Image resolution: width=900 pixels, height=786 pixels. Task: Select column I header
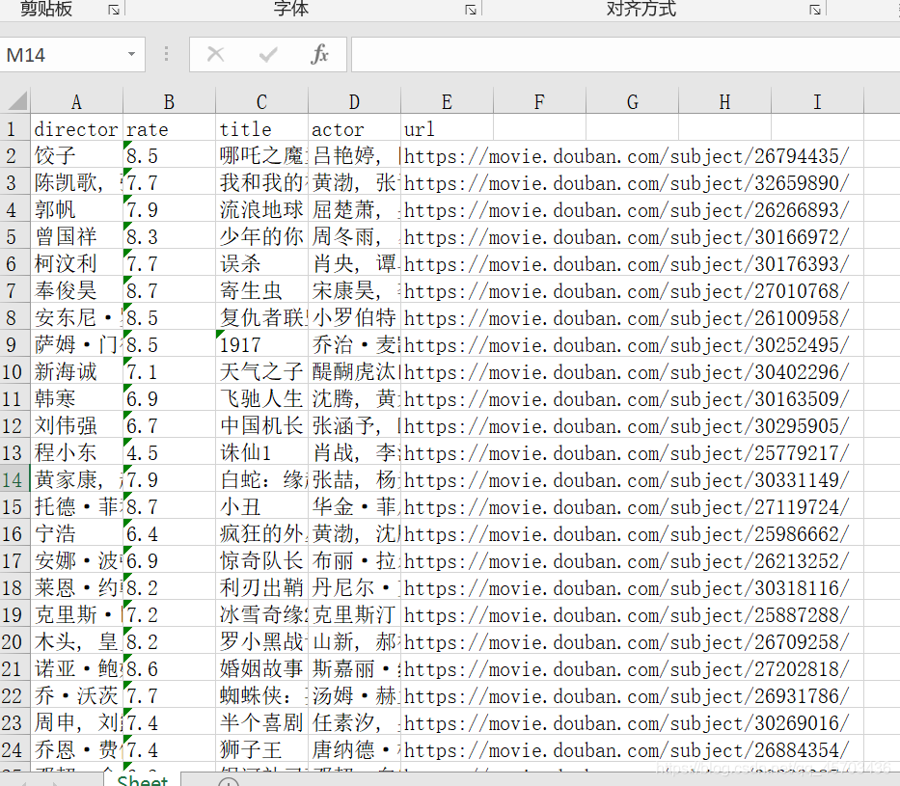point(817,101)
